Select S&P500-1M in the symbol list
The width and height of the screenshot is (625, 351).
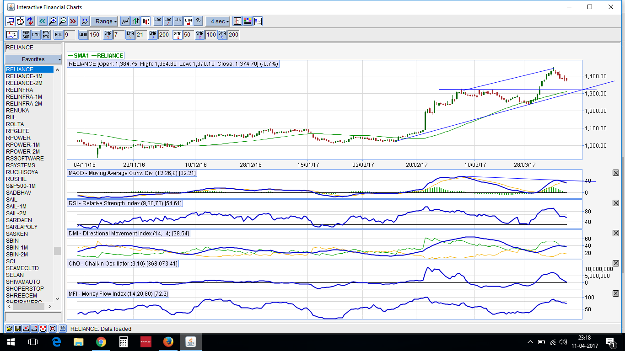click(29, 186)
